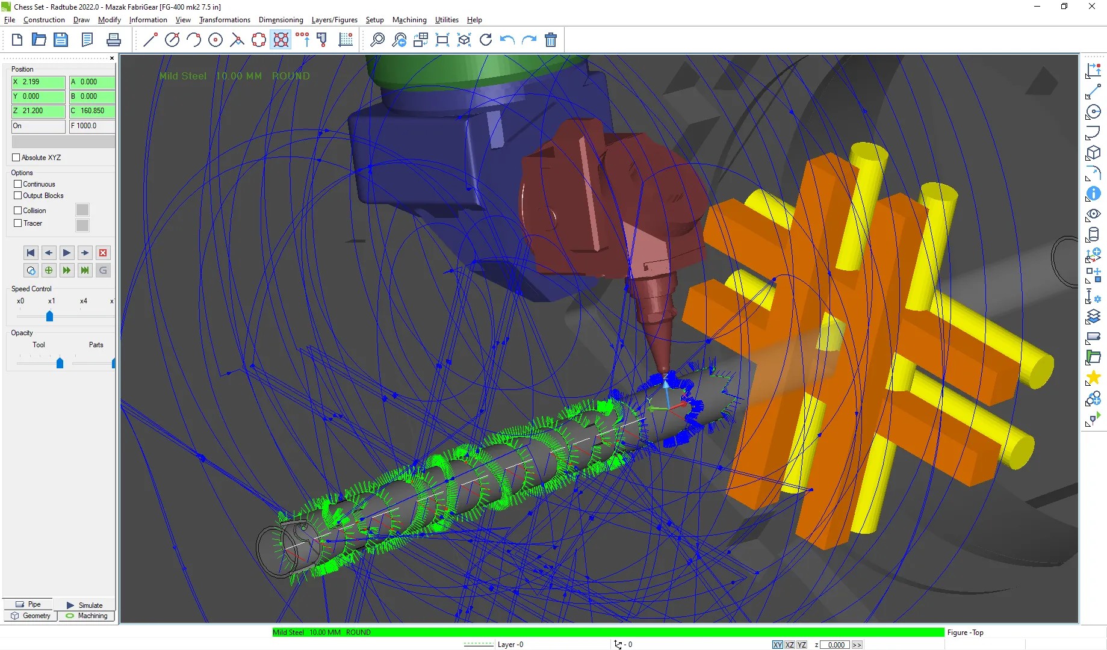The image size is (1107, 650).
Task: Click the yellow star icon in right sidebar
Action: pos(1093,378)
